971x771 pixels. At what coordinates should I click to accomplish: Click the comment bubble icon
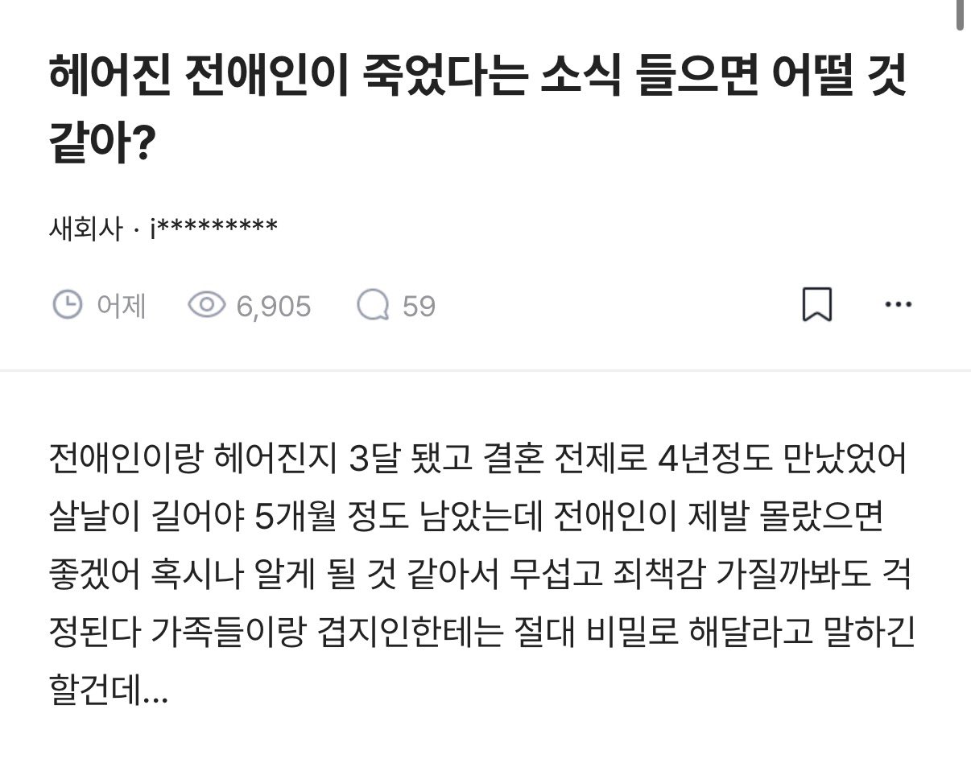373,306
